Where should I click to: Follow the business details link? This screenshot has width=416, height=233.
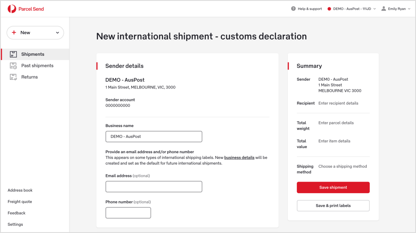[239, 157]
